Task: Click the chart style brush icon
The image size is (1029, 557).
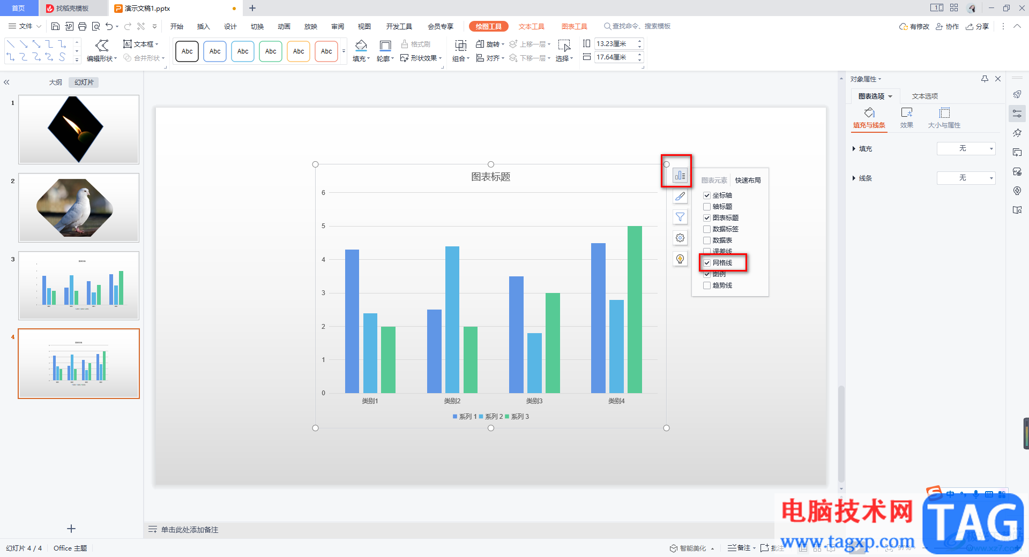Action: pyautogui.click(x=680, y=196)
